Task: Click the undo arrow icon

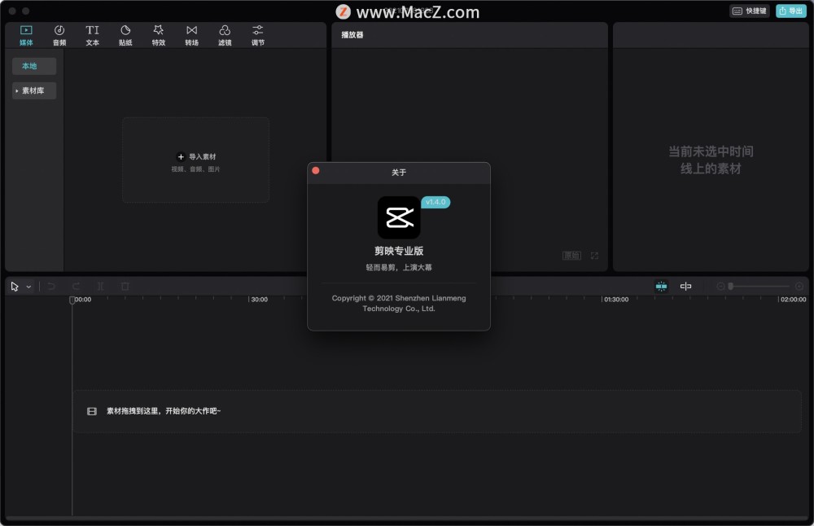Action: [x=50, y=286]
